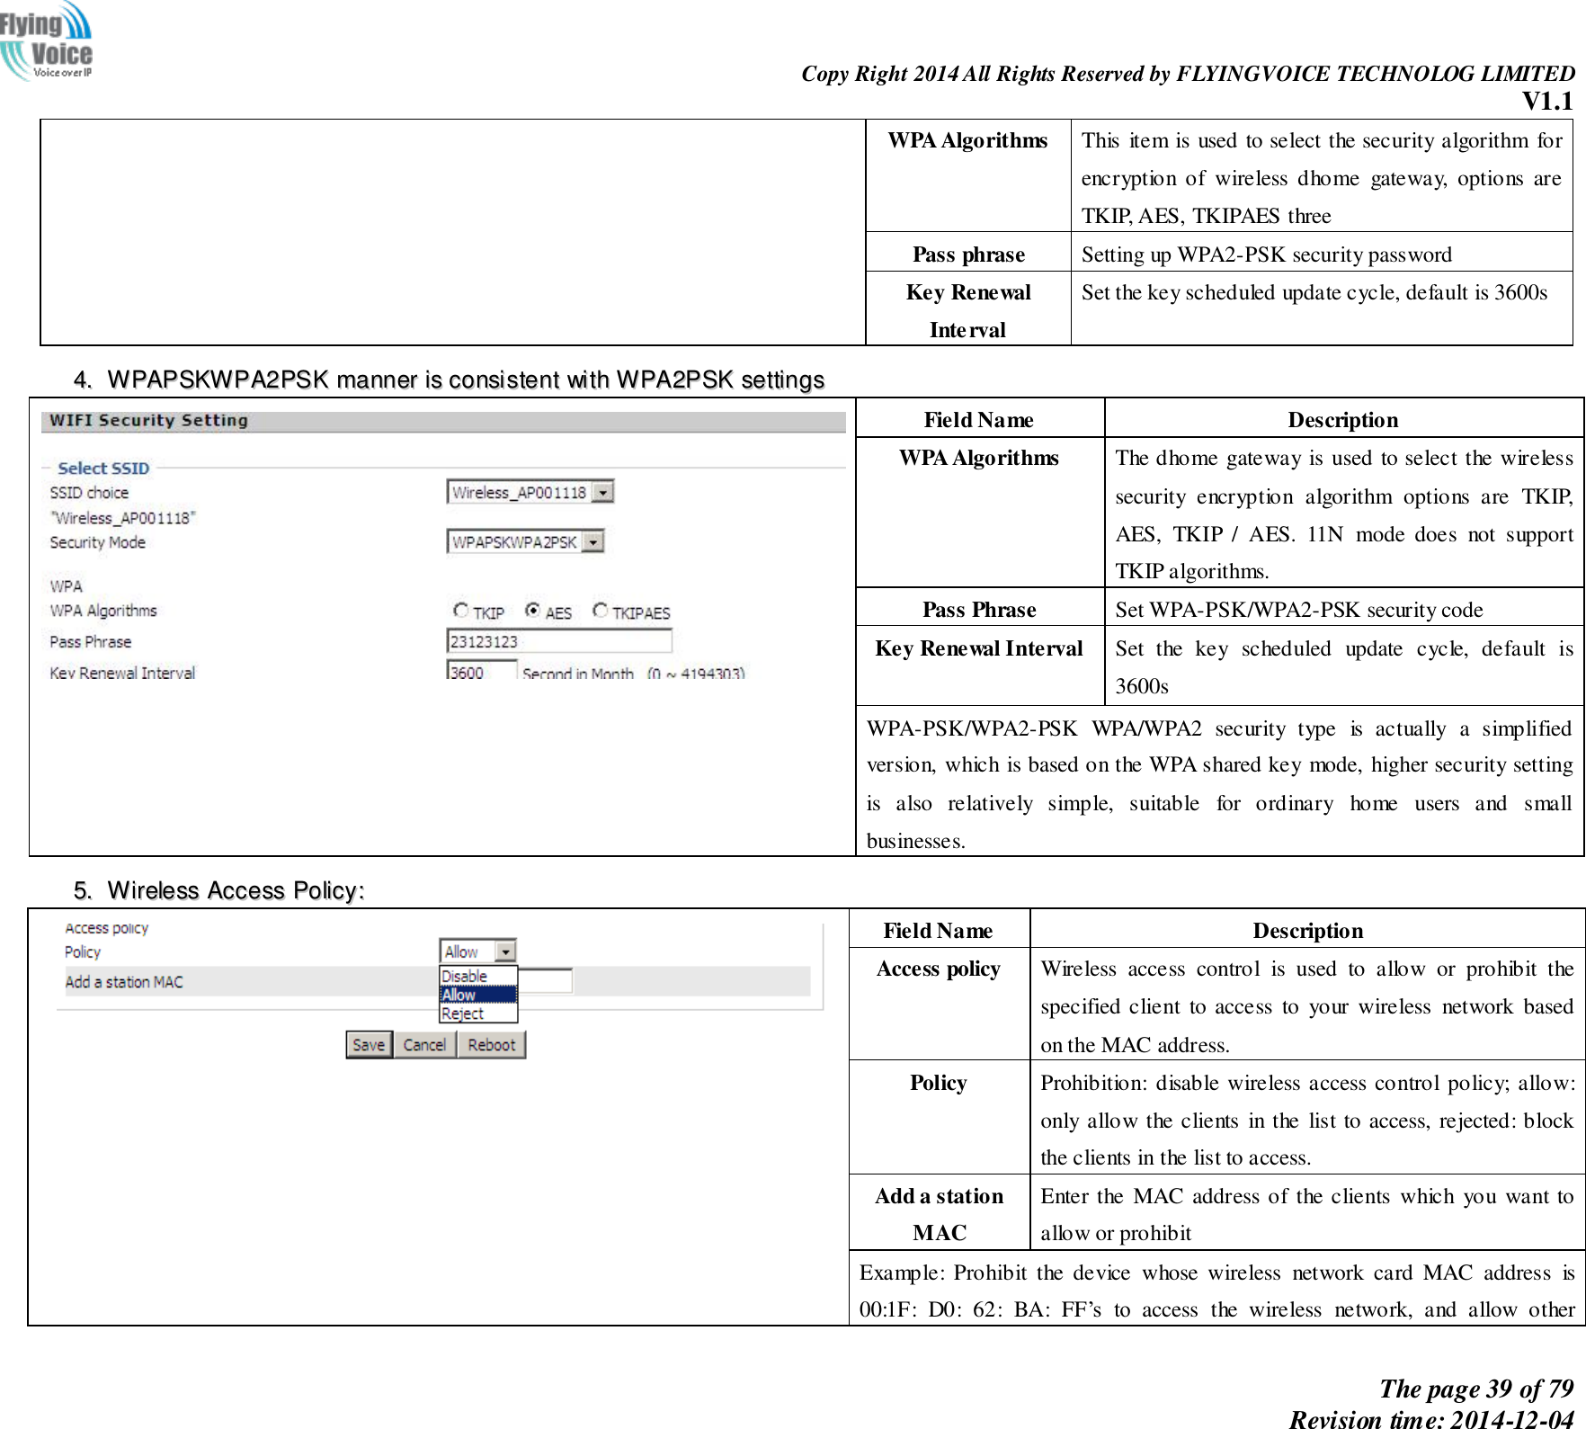
Task: Click the 'Second in Month' range hint
Action: (633, 673)
